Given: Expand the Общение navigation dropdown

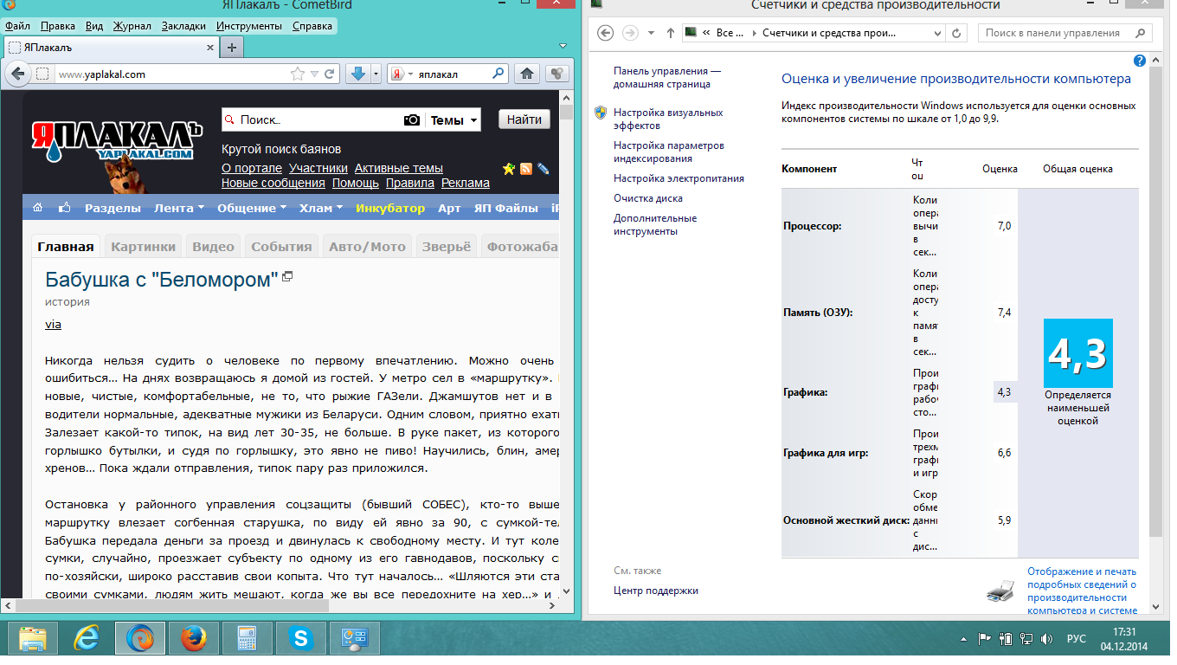Looking at the screenshot, I should tap(252, 208).
